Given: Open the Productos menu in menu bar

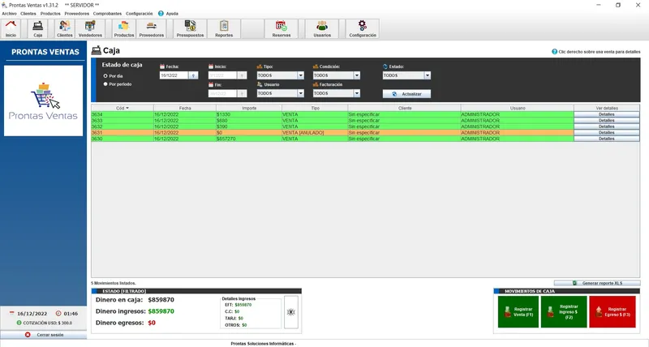Looking at the screenshot, I should click(x=50, y=14).
